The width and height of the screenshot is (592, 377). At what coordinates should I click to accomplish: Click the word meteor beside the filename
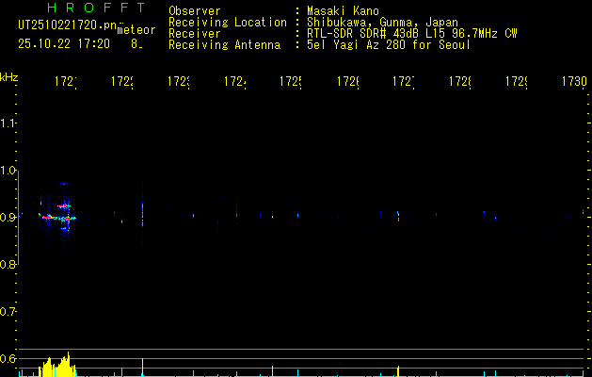pos(136,30)
